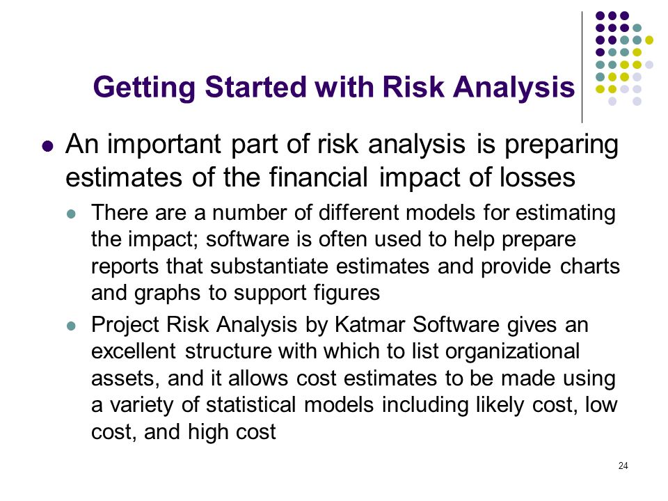The image size is (668, 501).
Task: Click the slide title 'Getting Started with Risk Analysis'
Action: (x=334, y=88)
